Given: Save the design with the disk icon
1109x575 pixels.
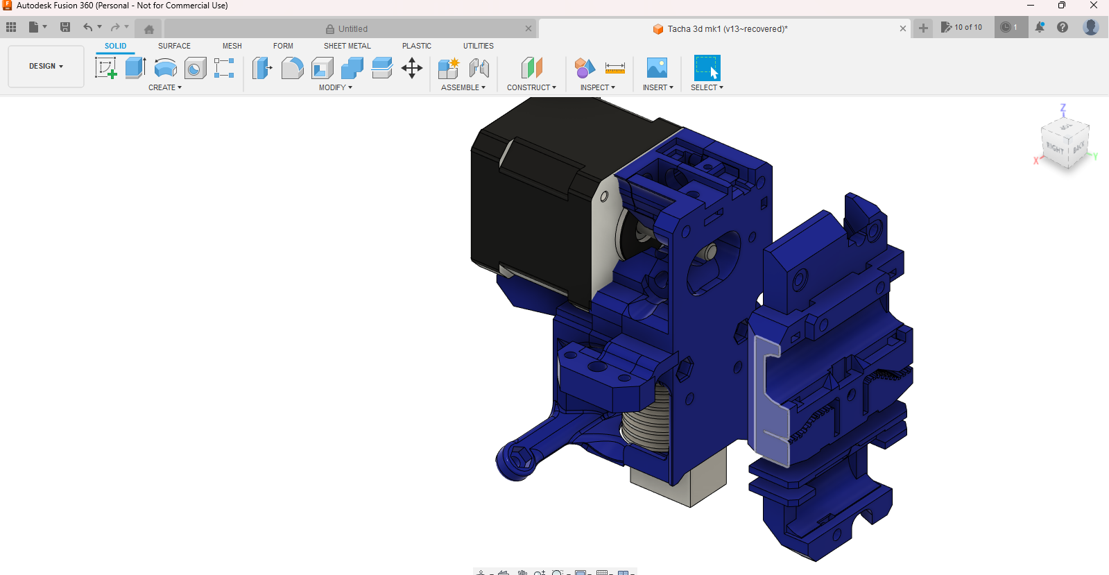Looking at the screenshot, I should click(65, 27).
